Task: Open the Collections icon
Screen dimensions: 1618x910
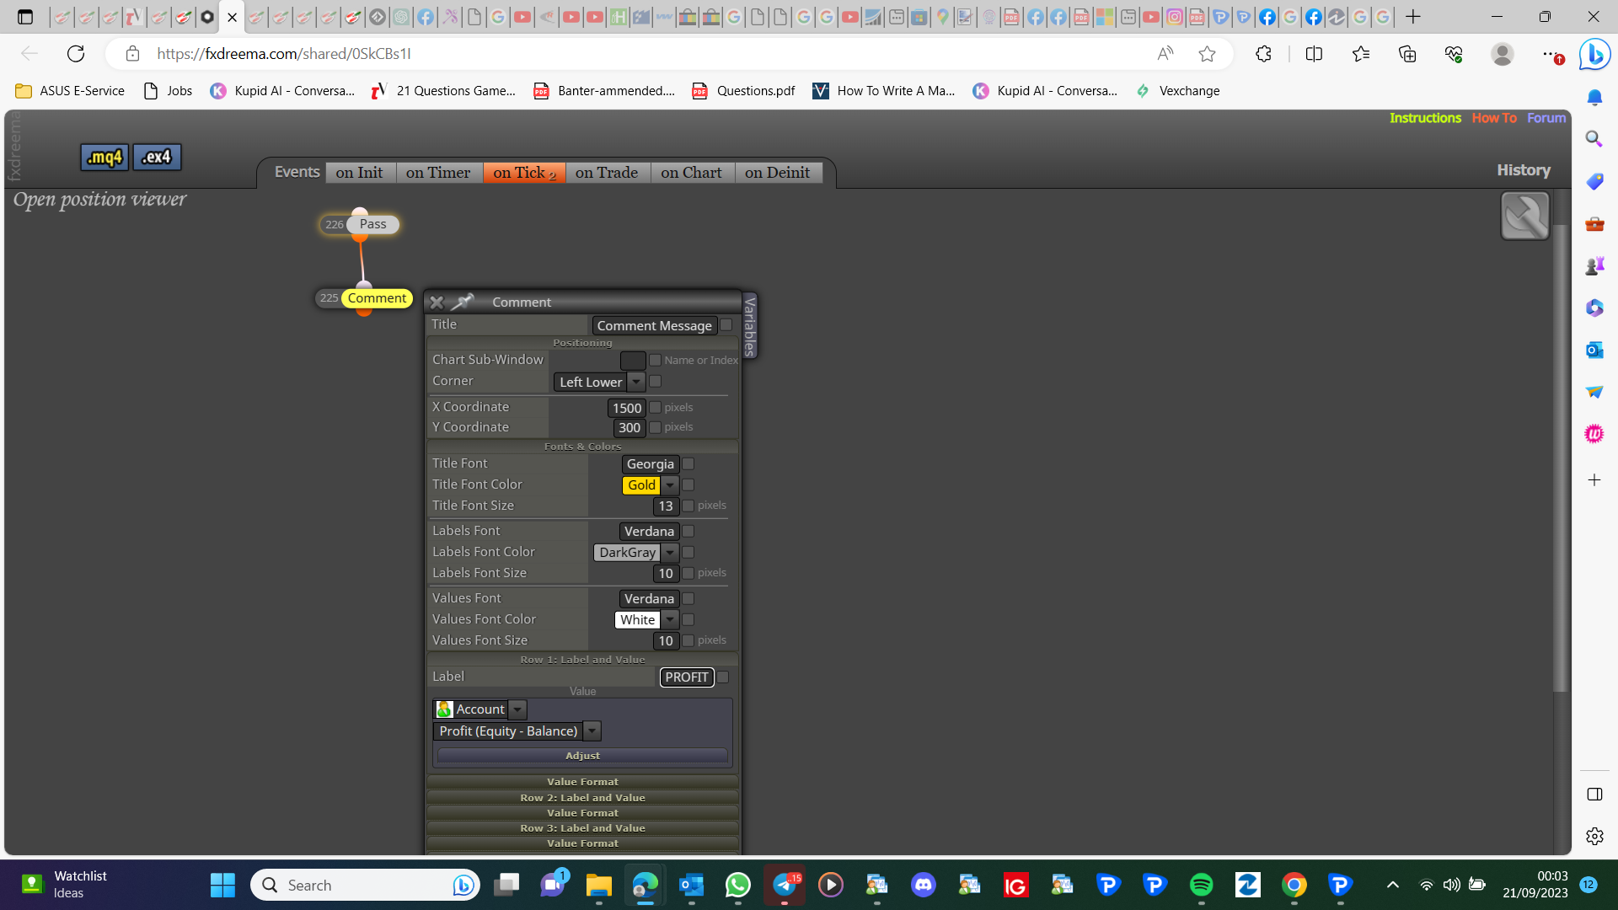Action: tap(1407, 54)
